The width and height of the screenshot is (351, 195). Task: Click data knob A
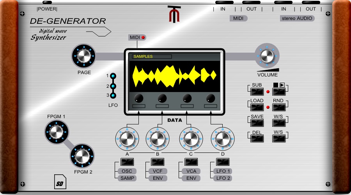[x=127, y=138]
